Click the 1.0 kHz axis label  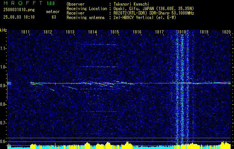point(3,67)
